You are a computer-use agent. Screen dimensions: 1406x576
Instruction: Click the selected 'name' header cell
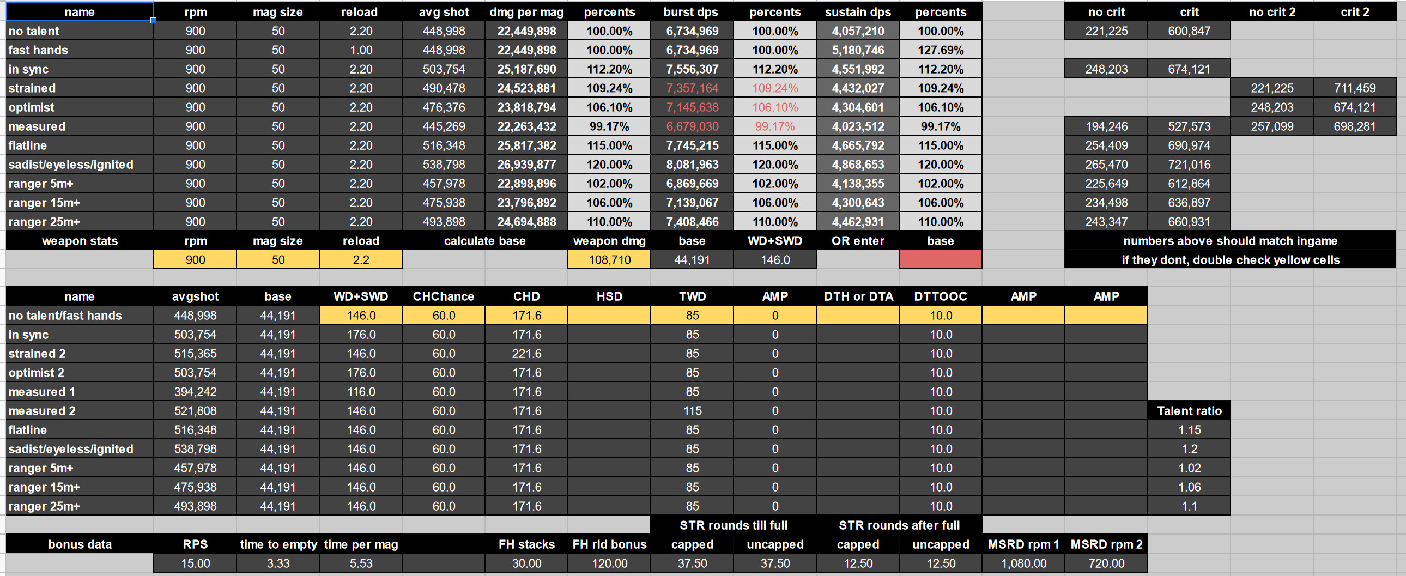[80, 12]
